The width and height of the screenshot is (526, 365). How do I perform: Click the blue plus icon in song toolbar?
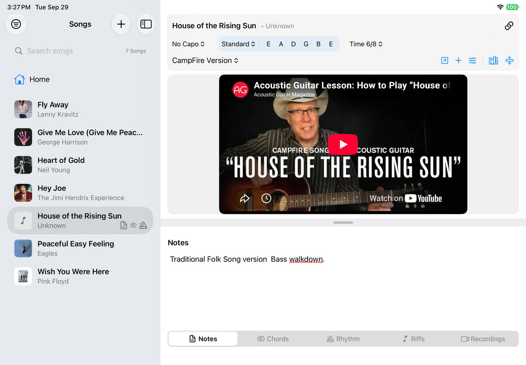[458, 61]
